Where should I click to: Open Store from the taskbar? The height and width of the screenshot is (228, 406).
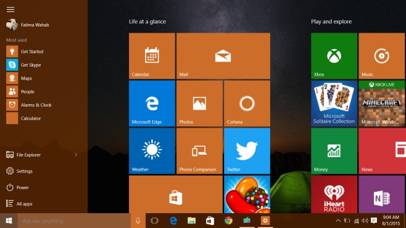tap(210, 221)
